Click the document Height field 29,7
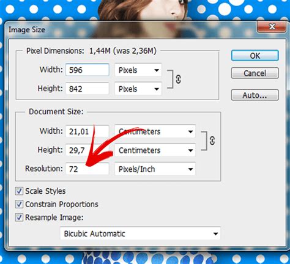 87,150
